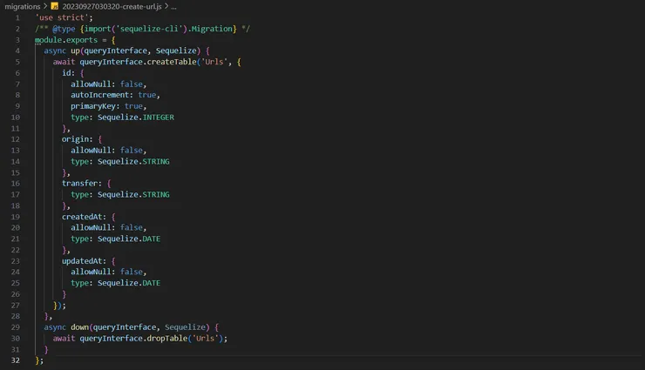This screenshot has width=645, height=370.
Task: Click createTable method call
Action: [x=172, y=62]
